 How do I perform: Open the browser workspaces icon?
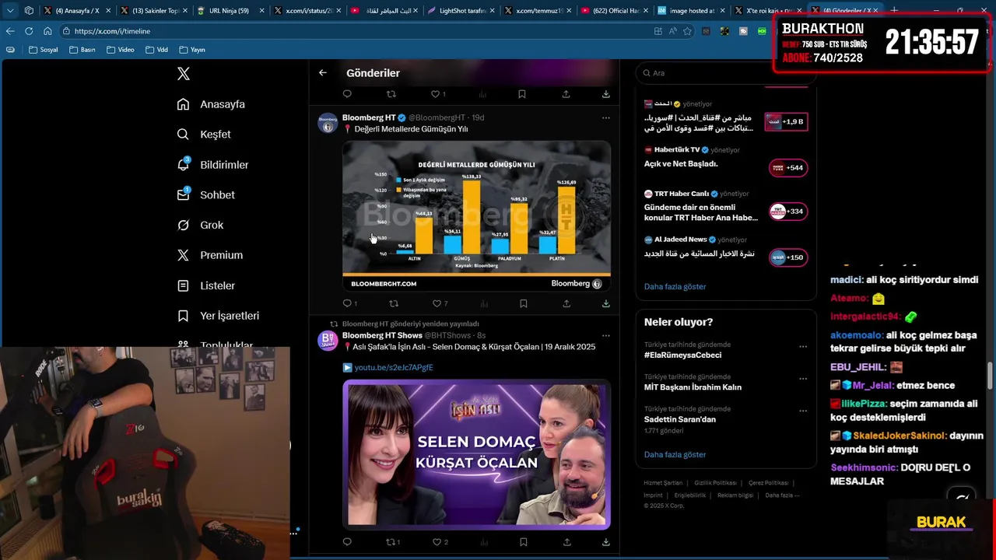(x=29, y=11)
